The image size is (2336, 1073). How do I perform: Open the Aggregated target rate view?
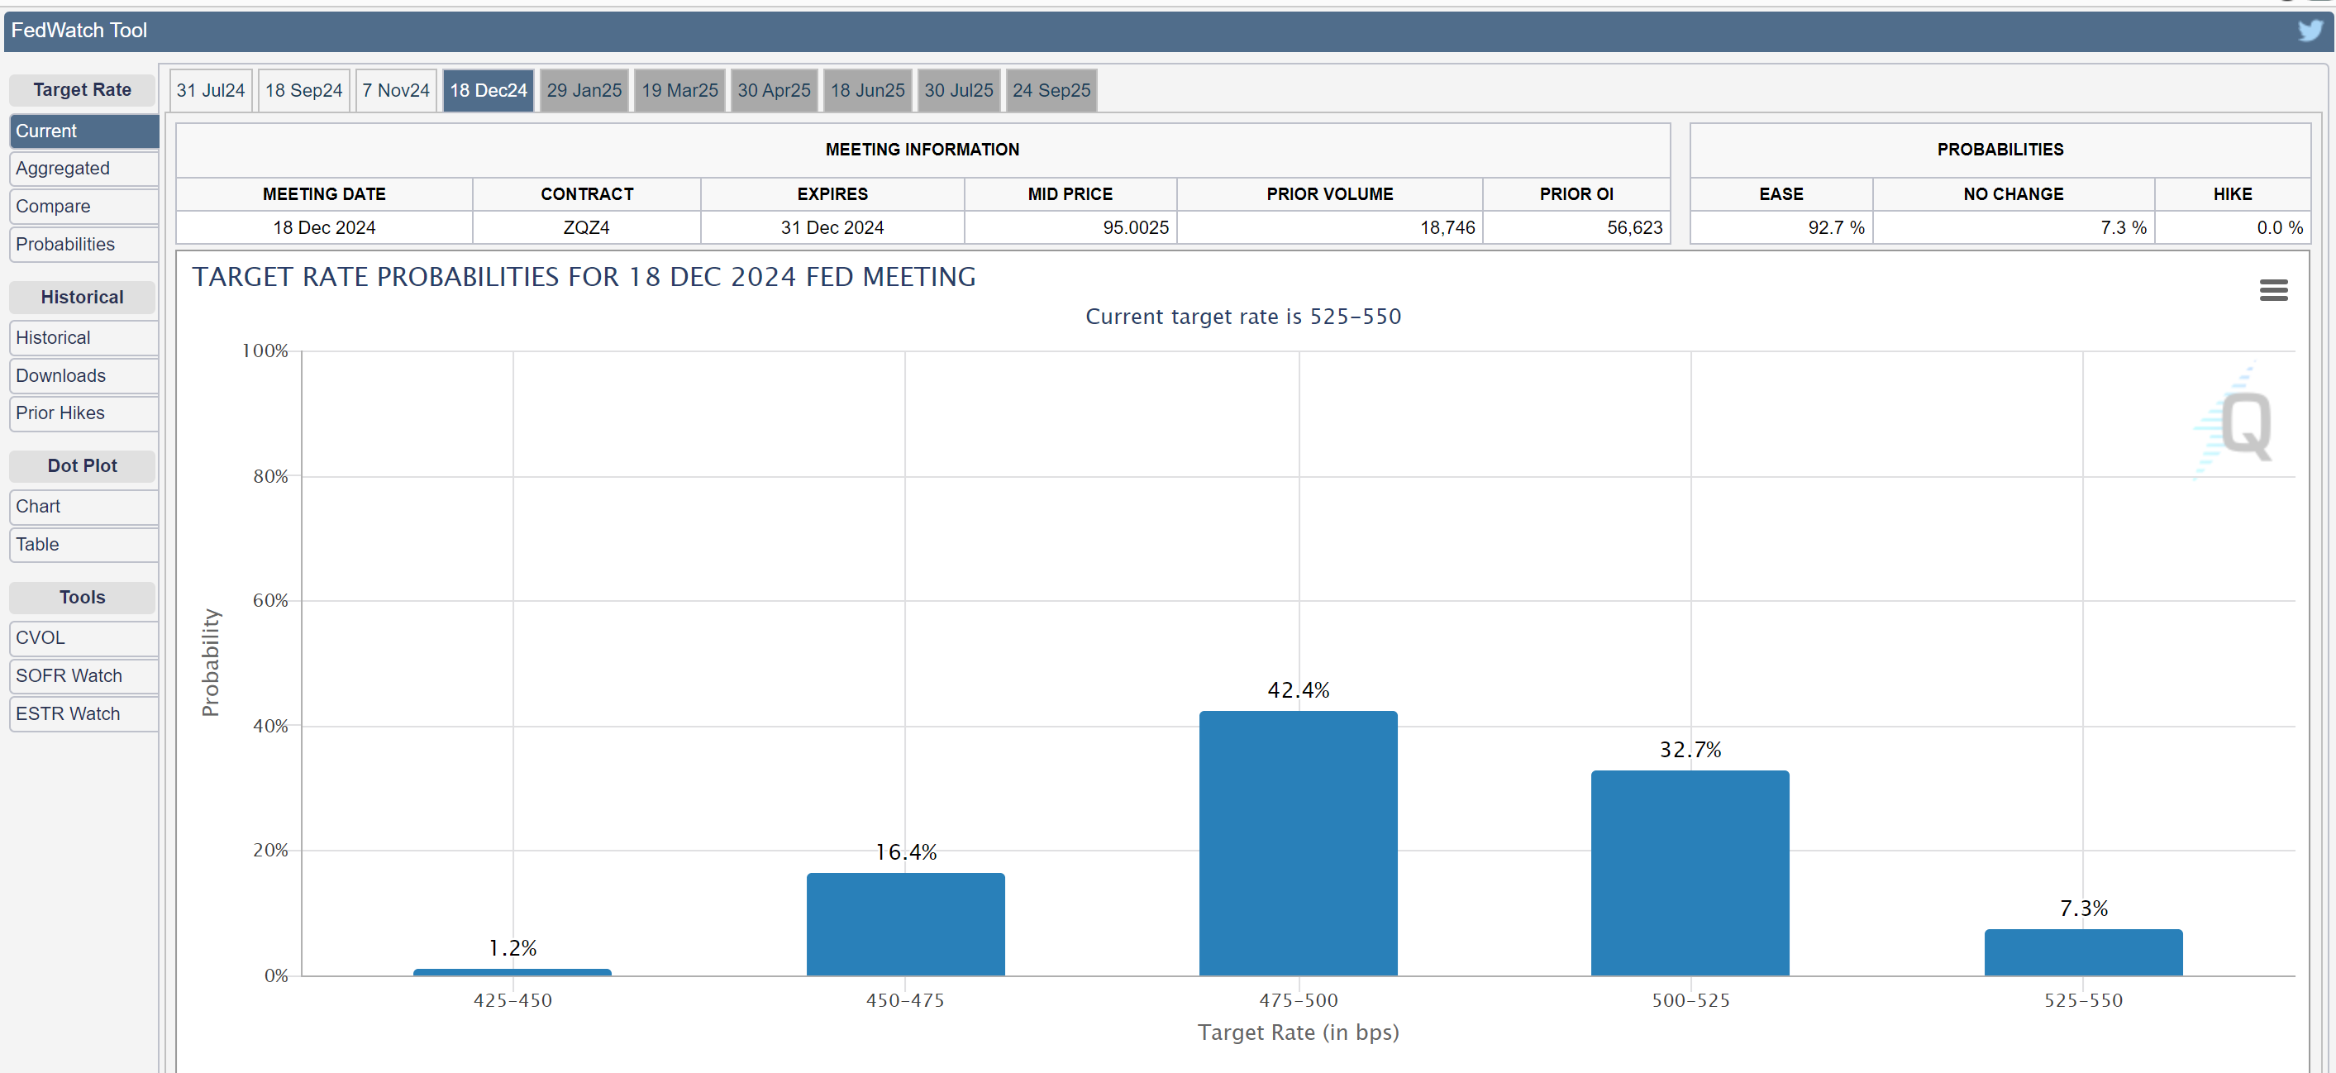tap(83, 169)
